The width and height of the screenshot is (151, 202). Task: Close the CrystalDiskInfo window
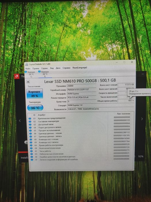[132, 62]
